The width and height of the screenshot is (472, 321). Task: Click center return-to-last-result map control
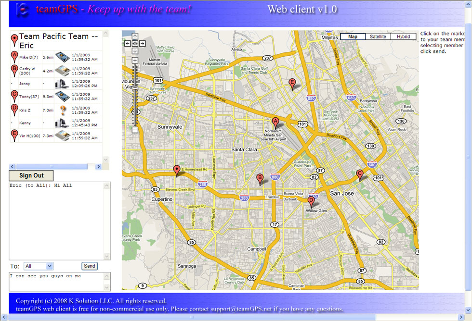coord(135,44)
